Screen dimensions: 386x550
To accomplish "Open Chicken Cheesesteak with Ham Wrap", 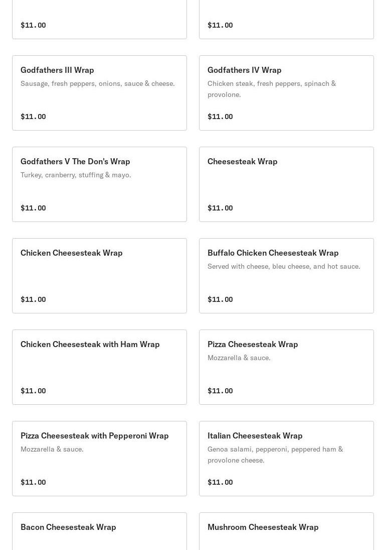I will (90, 344).
